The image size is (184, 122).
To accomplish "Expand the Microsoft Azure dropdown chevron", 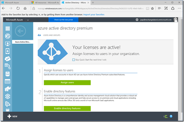I will tap(28, 20).
